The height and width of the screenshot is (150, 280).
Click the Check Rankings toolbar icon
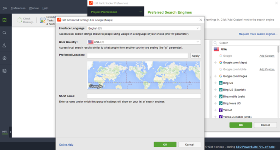click(19, 20)
